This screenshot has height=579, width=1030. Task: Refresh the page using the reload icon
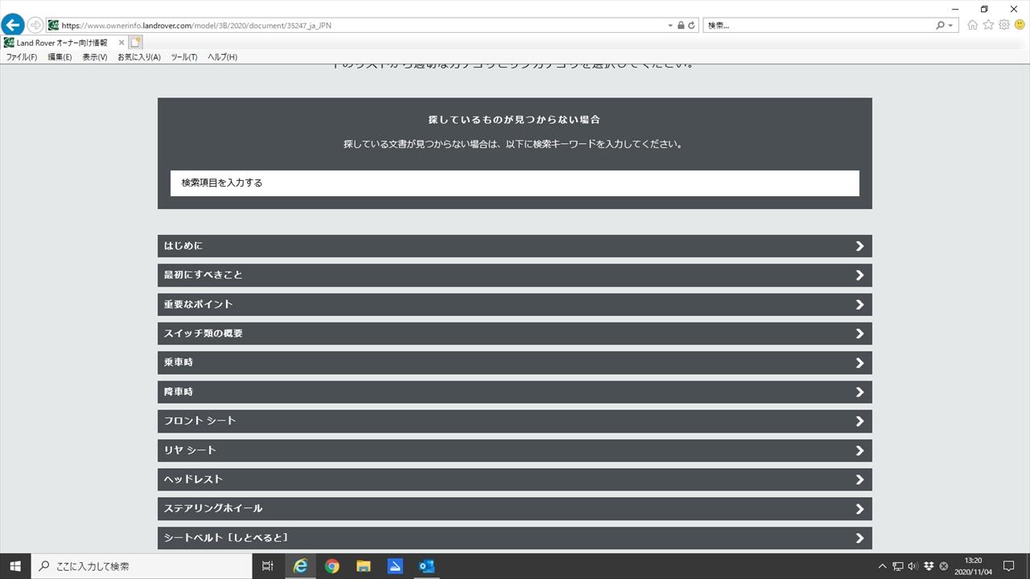(x=691, y=26)
